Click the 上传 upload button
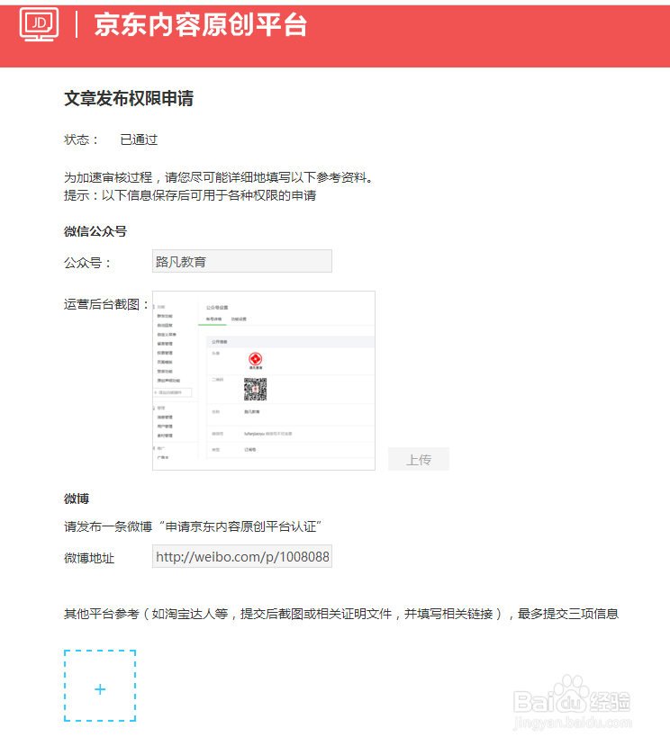The width and height of the screenshot is (670, 746). point(419,459)
